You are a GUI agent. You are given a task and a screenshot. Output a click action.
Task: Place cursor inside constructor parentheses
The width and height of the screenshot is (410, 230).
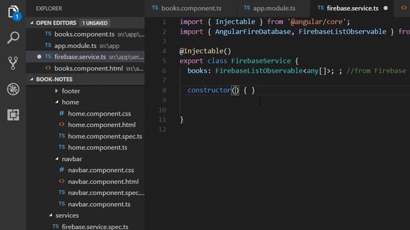[x=235, y=91]
